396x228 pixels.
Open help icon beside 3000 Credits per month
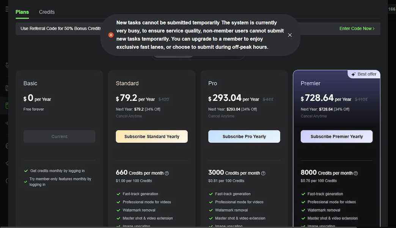[x=263, y=173]
